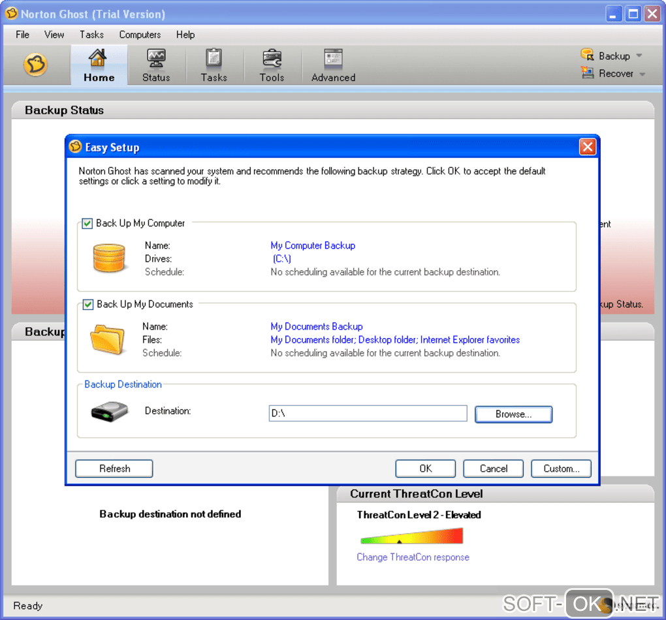
Task: Click the Cancel button
Action: coord(493,469)
